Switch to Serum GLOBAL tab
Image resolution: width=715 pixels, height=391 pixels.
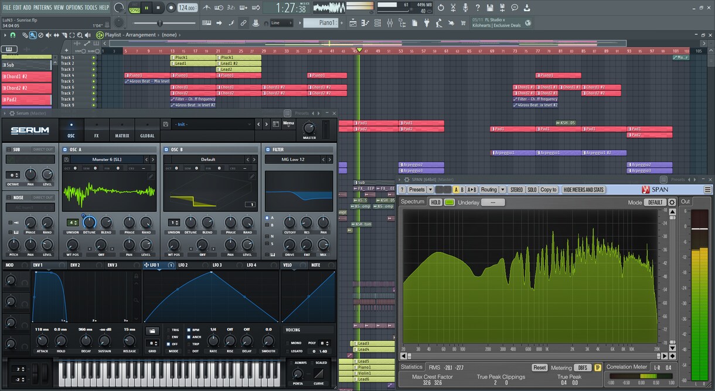tap(147, 129)
